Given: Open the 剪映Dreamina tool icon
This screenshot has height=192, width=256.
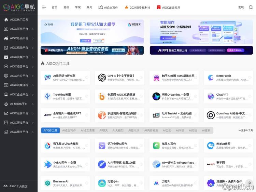Looking at the screenshot, I should pyautogui.click(x=156, y=97).
